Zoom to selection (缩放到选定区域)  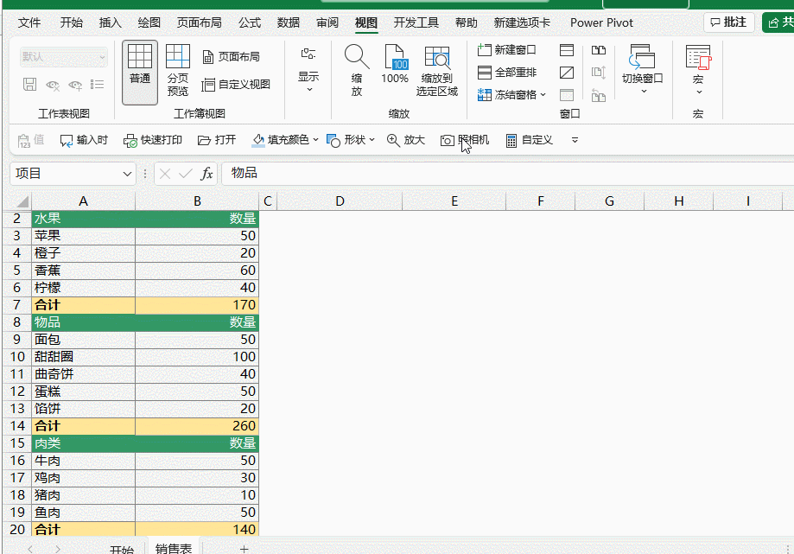point(437,71)
